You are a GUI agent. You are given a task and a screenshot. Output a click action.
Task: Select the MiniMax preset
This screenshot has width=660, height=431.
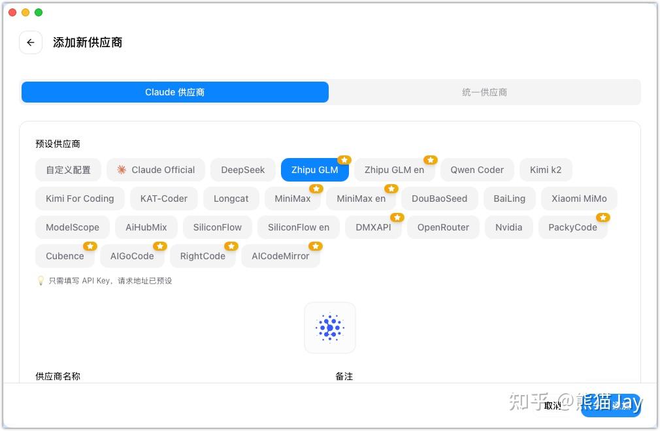(293, 199)
